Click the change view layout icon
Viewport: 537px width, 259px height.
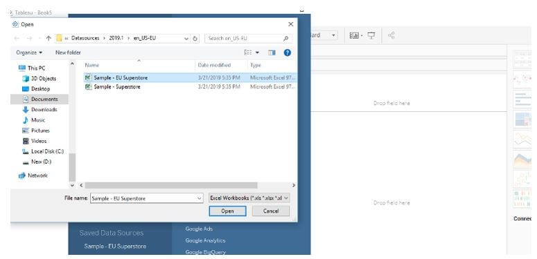[248, 52]
